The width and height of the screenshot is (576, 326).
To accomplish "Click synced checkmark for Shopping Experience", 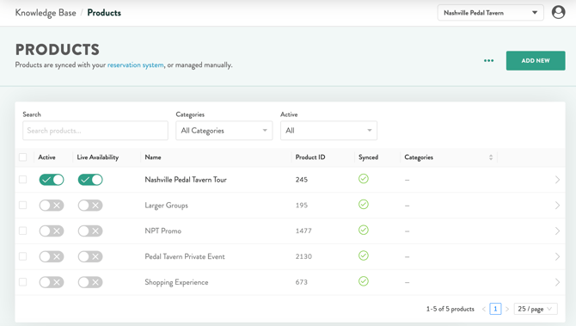I will [364, 281].
